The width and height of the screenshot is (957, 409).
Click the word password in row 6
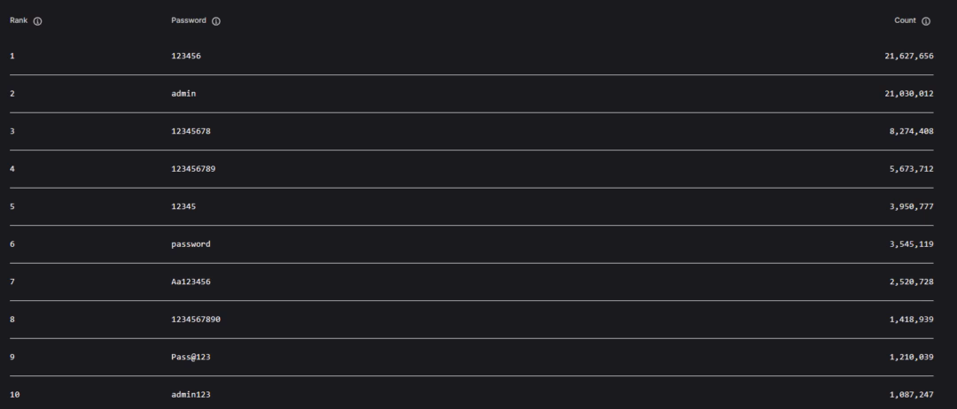click(191, 244)
